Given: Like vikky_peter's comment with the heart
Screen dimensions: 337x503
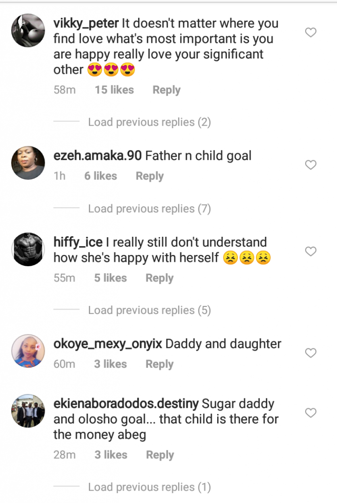Looking at the screenshot, I should (x=310, y=33).
